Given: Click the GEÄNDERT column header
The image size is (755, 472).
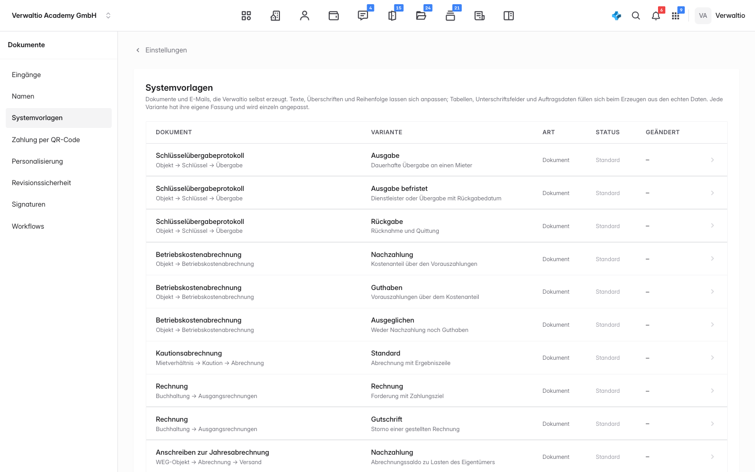Looking at the screenshot, I should (663, 132).
